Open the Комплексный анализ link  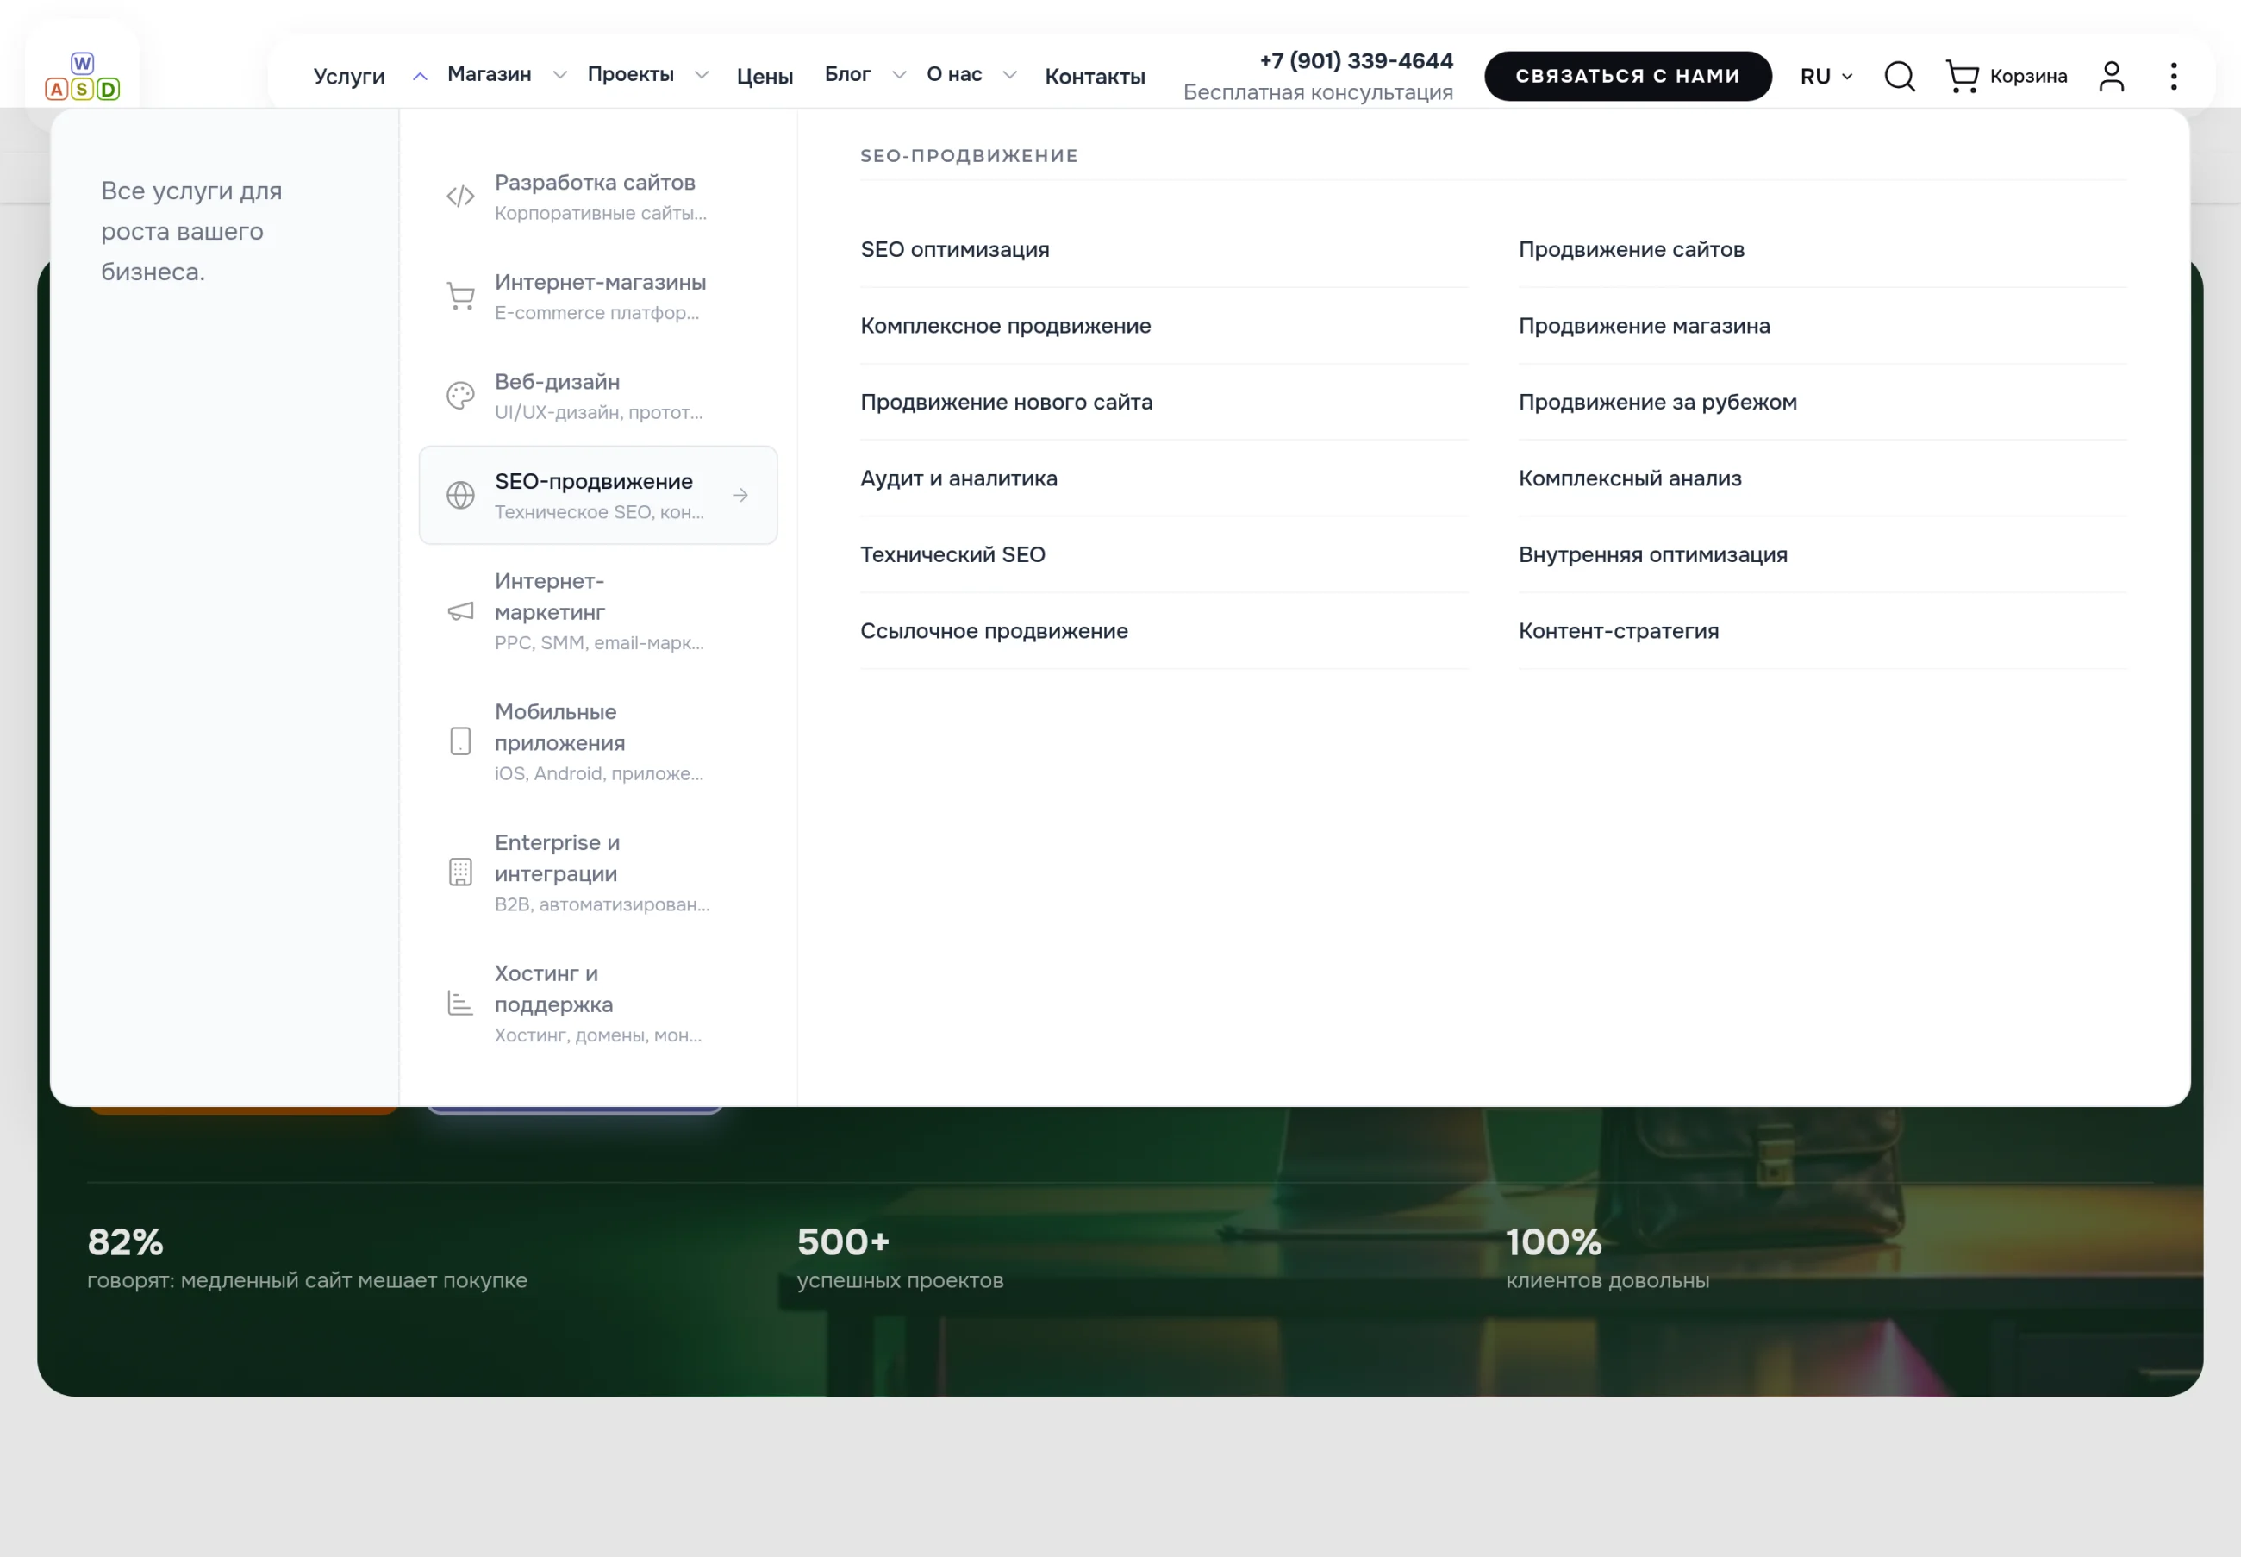pyautogui.click(x=1630, y=478)
